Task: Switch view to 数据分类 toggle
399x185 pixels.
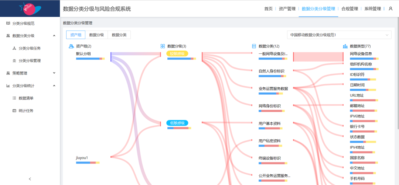Action: click(x=119, y=35)
